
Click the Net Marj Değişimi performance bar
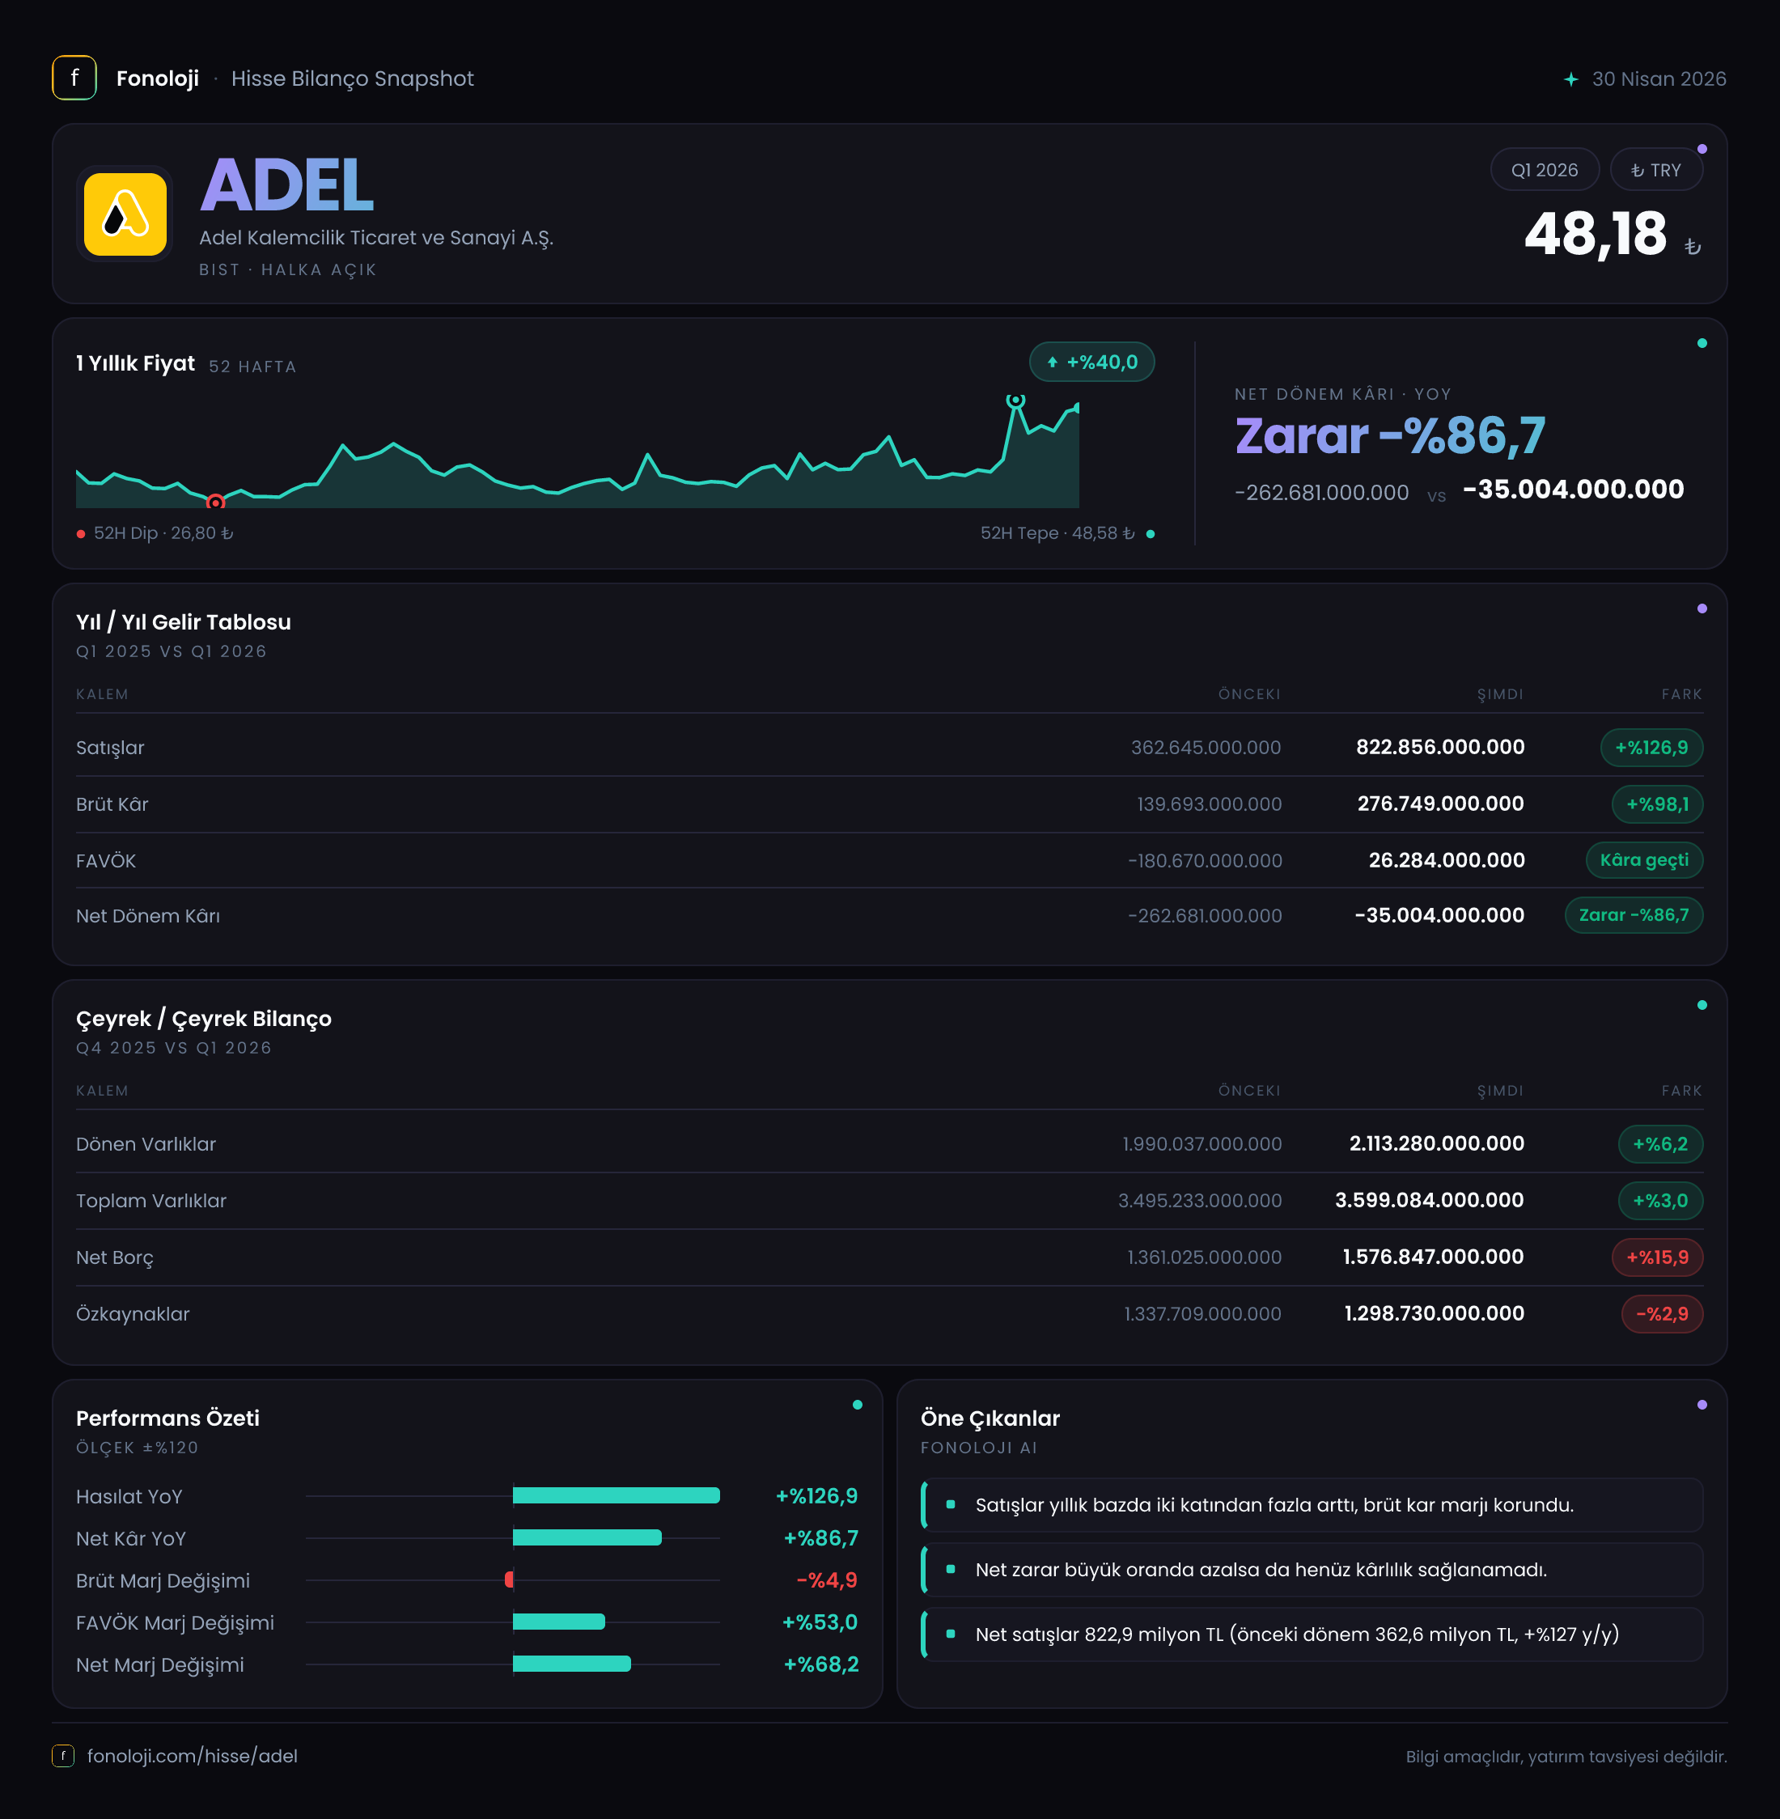pyautogui.click(x=572, y=1664)
